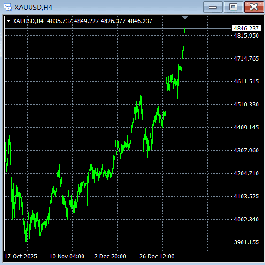Minimize the XAUUSD,H4 chart window
Screen dimensions: 265x265
click(213, 7)
